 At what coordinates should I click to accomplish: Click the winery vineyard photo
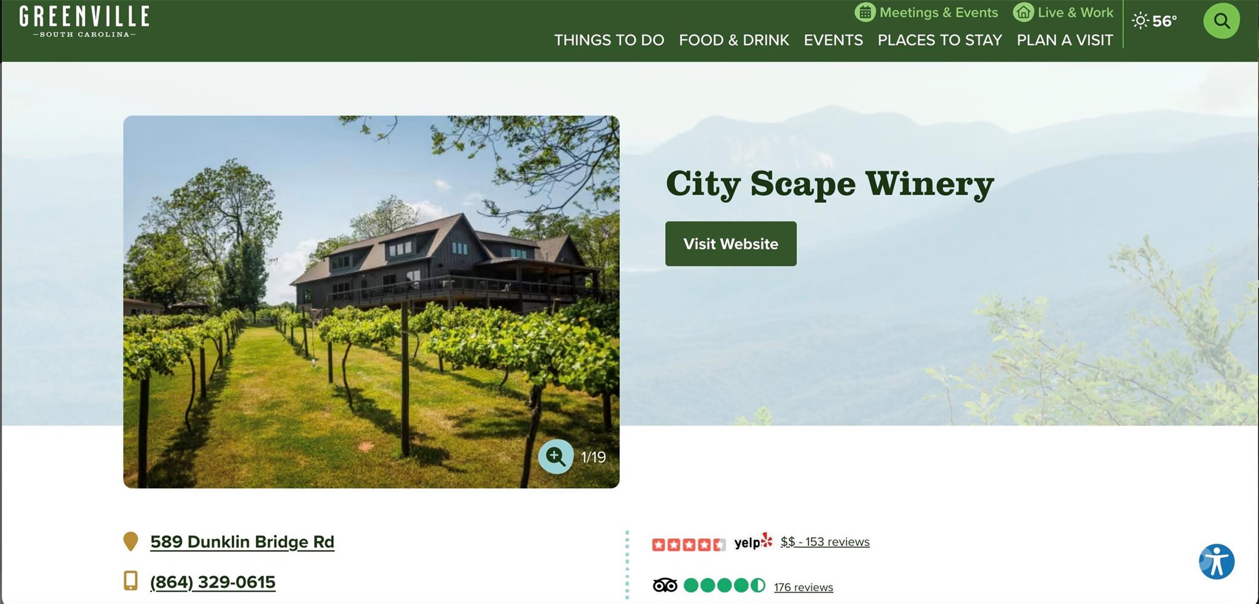(371, 302)
